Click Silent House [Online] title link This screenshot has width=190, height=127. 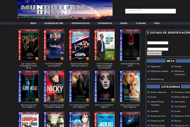[28, 106]
